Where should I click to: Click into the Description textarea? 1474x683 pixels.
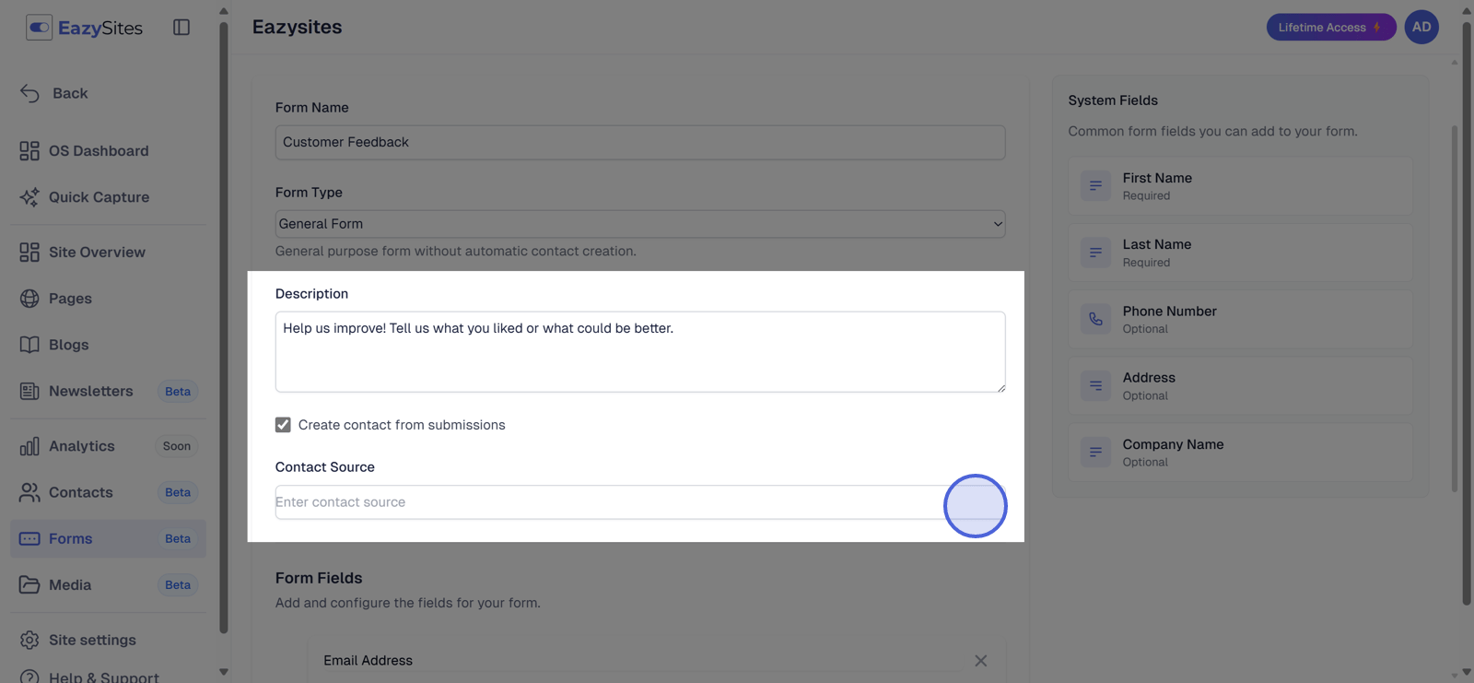(640, 352)
